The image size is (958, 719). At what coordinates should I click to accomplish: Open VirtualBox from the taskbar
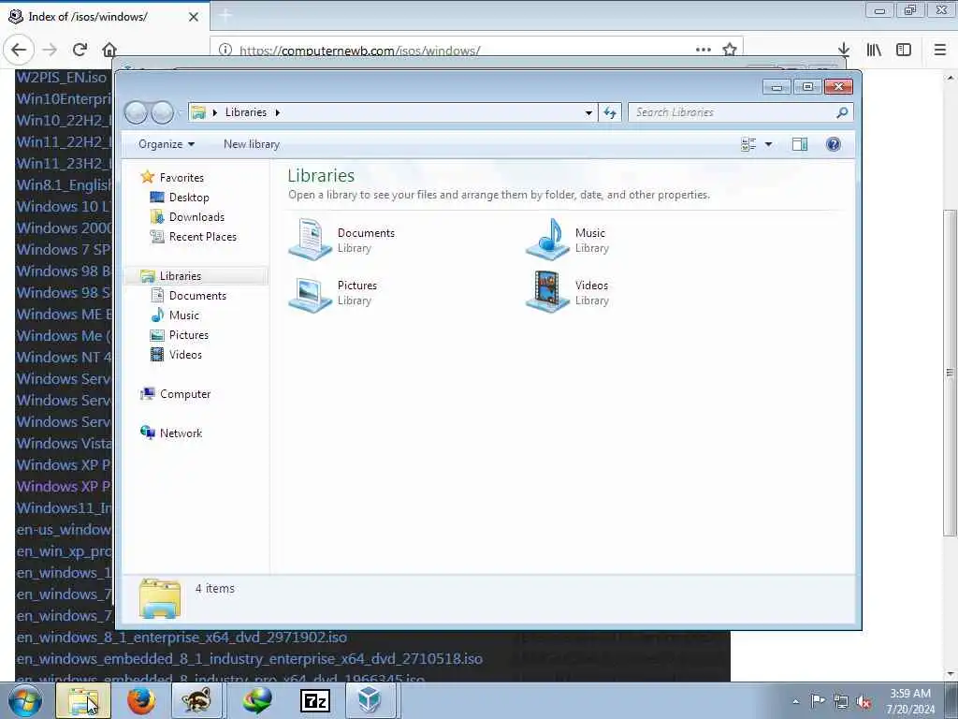(x=370, y=700)
